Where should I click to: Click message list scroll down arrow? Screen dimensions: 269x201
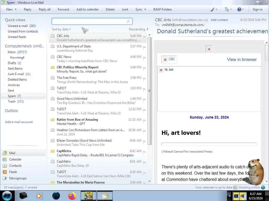click(x=149, y=181)
